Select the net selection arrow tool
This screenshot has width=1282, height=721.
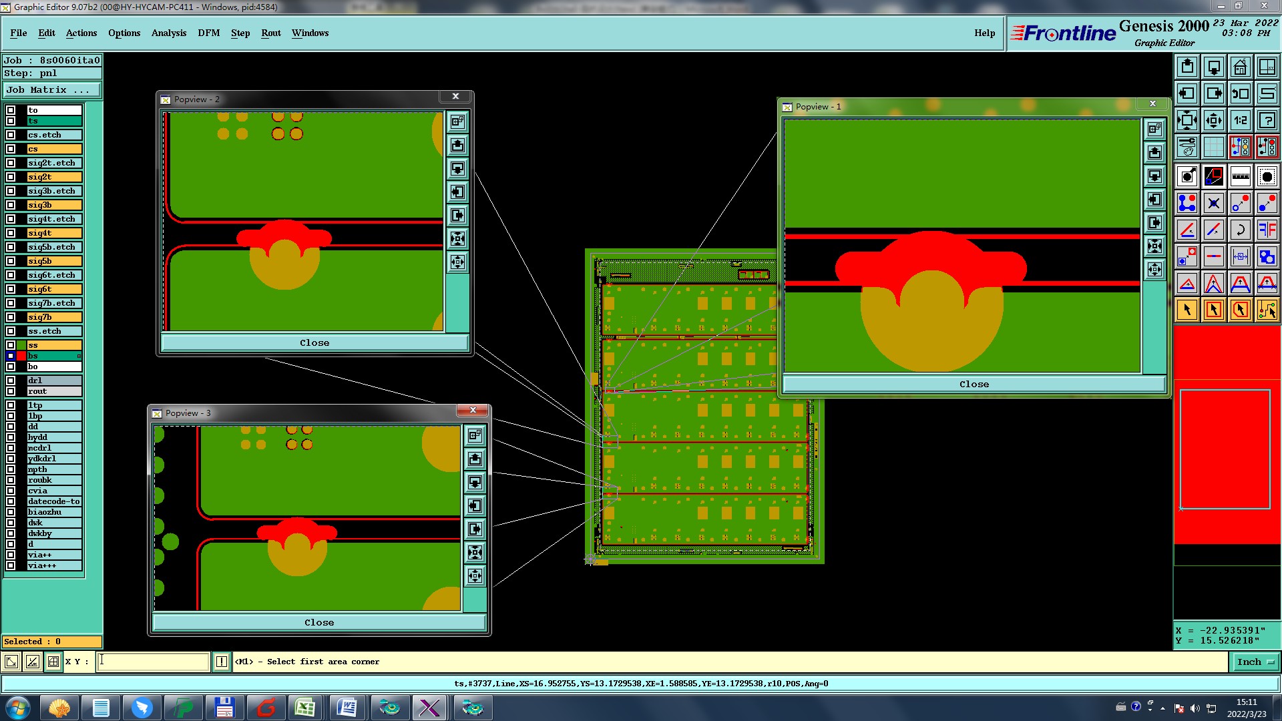point(1267,310)
